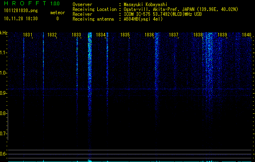This screenshot has height=162, width=255.
Task: Click the 1831 time marker
Action: (28, 35)
